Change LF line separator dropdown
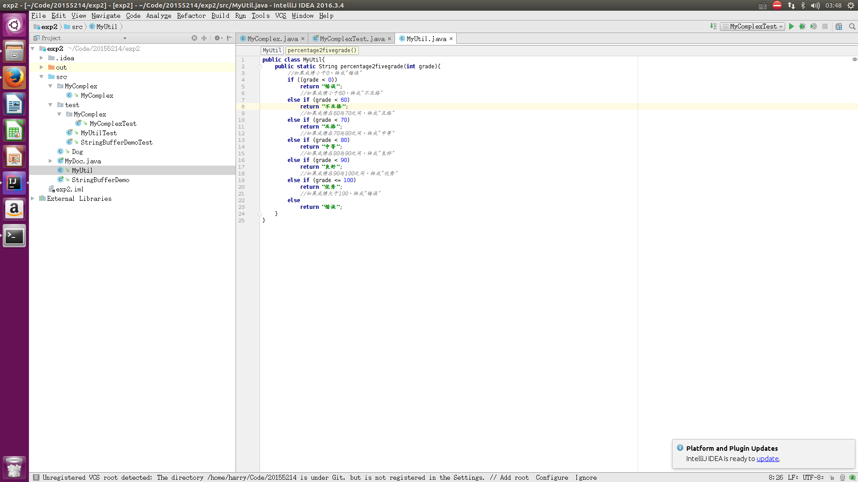Screen dimensions: 858x482 [793, 478]
